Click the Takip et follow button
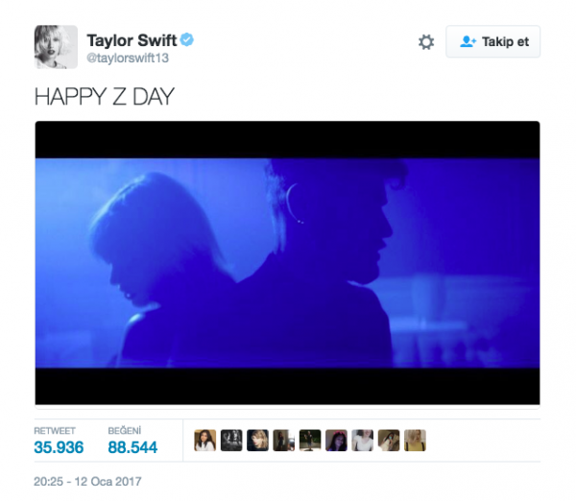576x501 pixels. point(493,41)
